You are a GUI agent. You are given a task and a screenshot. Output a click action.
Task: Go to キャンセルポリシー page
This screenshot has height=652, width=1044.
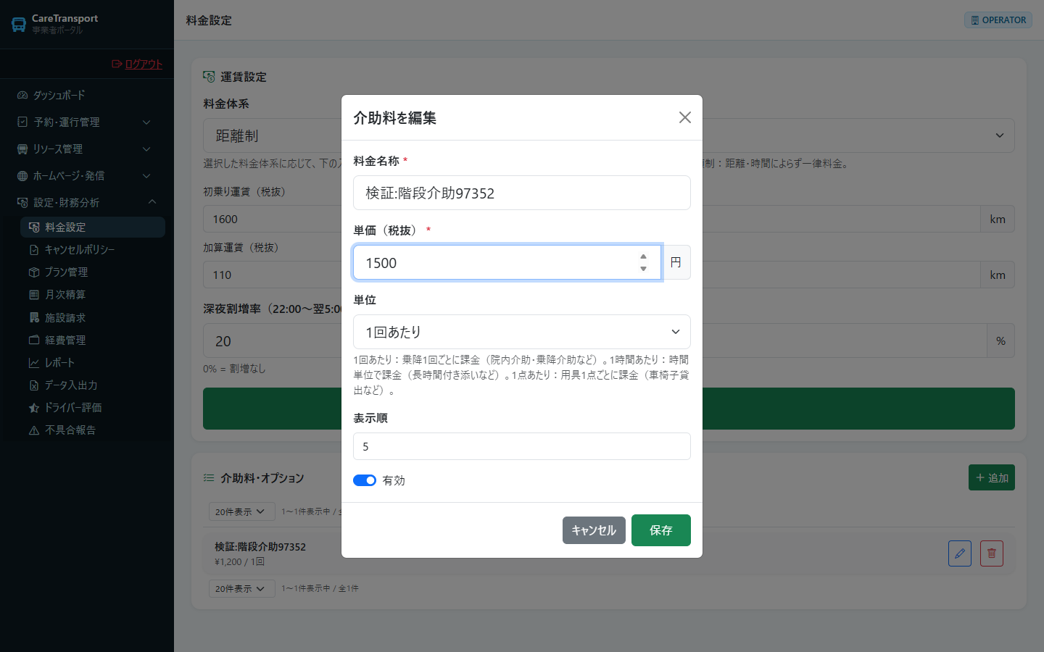point(93,249)
